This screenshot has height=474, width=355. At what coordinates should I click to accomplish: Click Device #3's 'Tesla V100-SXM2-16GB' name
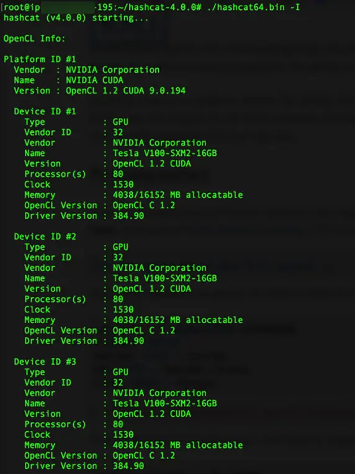tap(165, 404)
